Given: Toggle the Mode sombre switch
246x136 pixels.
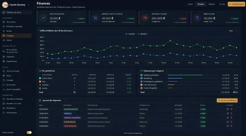Looking at the screenshot, I should pos(29,133).
